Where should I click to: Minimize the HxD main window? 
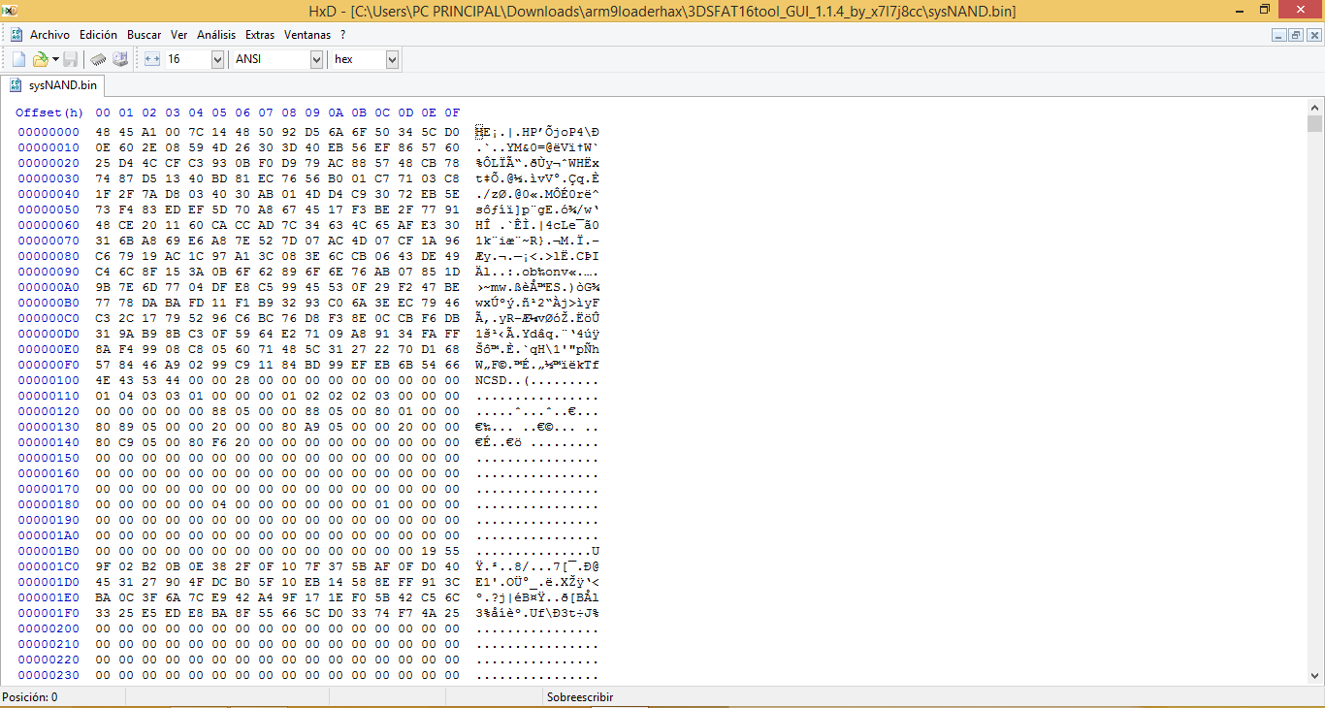coord(1239,10)
